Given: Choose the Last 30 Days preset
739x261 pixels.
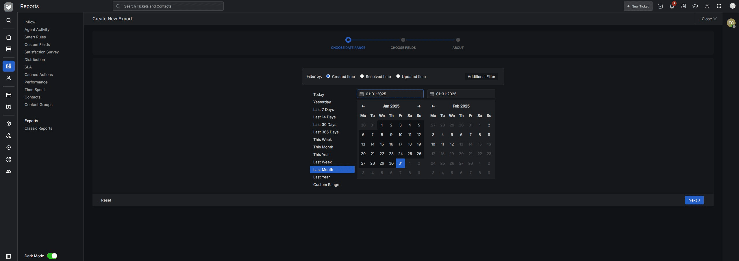Looking at the screenshot, I should 325,124.
